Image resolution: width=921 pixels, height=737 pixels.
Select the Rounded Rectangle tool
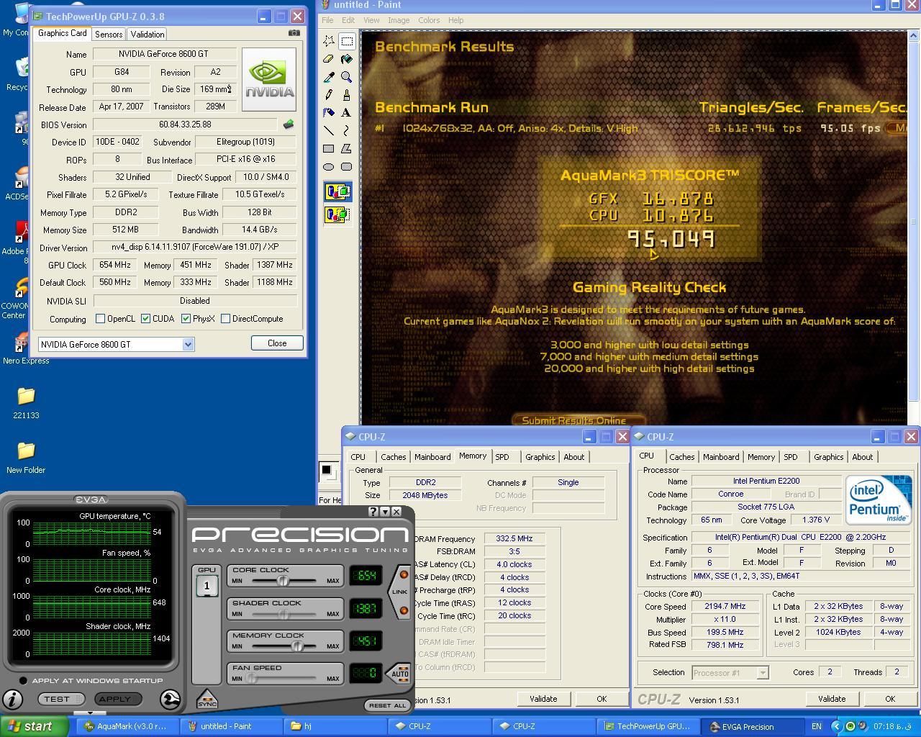pos(347,167)
